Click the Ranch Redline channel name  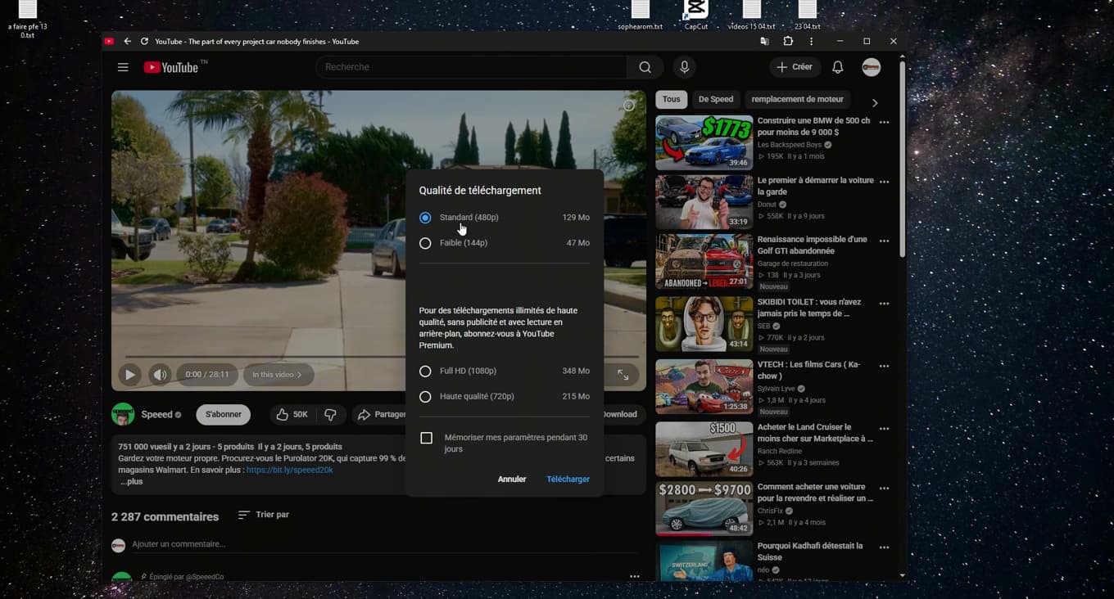(x=780, y=451)
